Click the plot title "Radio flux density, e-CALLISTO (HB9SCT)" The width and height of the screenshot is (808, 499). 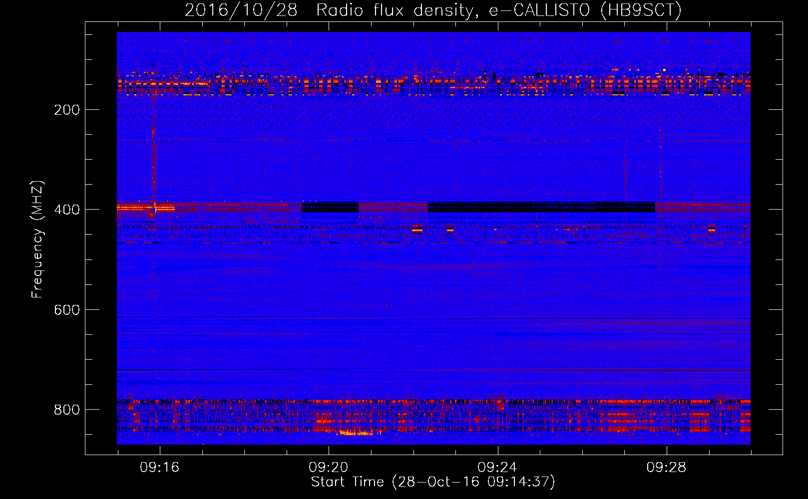click(499, 10)
